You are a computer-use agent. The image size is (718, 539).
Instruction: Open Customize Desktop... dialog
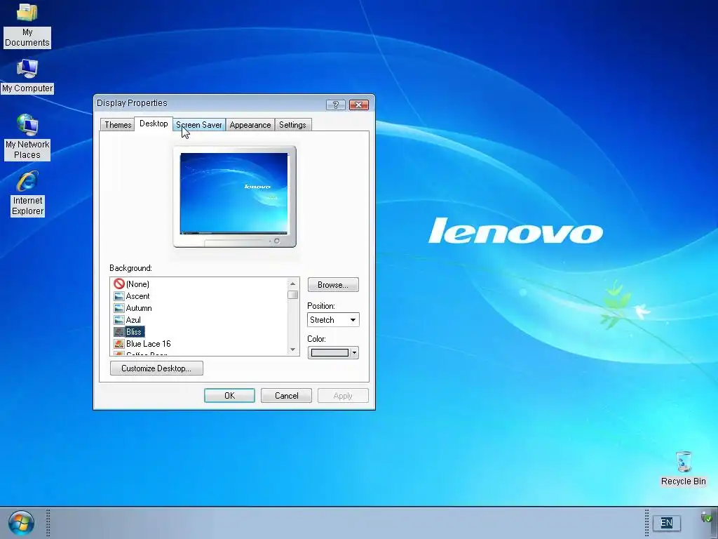point(156,368)
